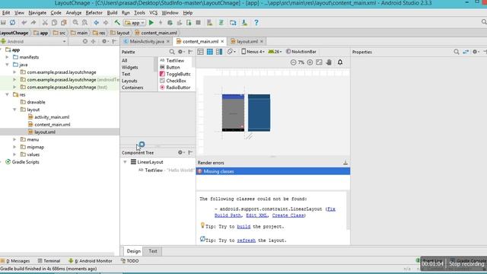
Task: Click the Copy icon in toolbar
Action: pyautogui.click(x=54, y=23)
